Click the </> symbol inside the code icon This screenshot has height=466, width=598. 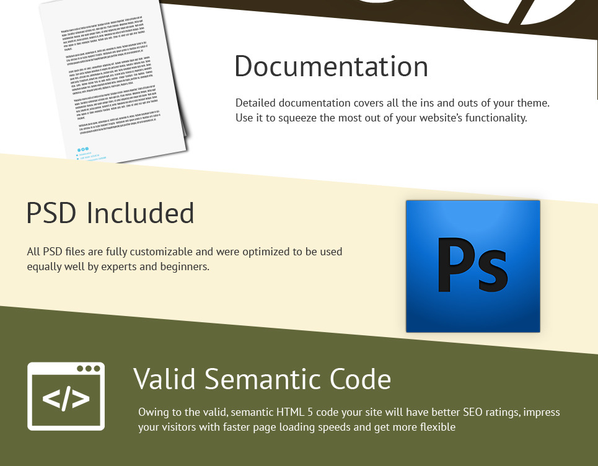tap(66, 401)
